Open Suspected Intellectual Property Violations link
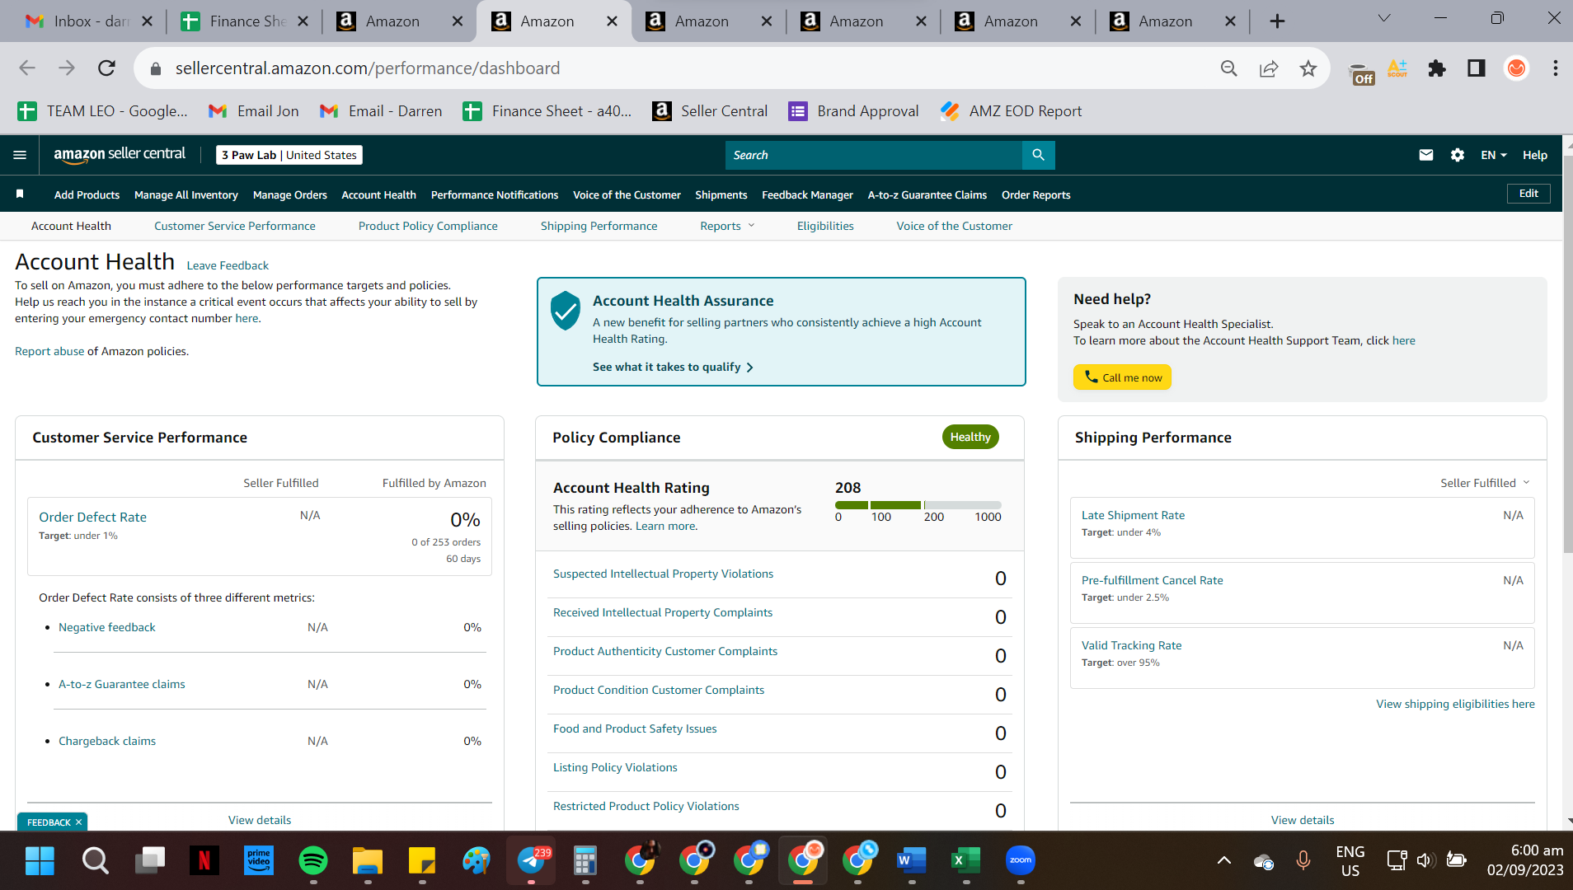 pyautogui.click(x=663, y=574)
